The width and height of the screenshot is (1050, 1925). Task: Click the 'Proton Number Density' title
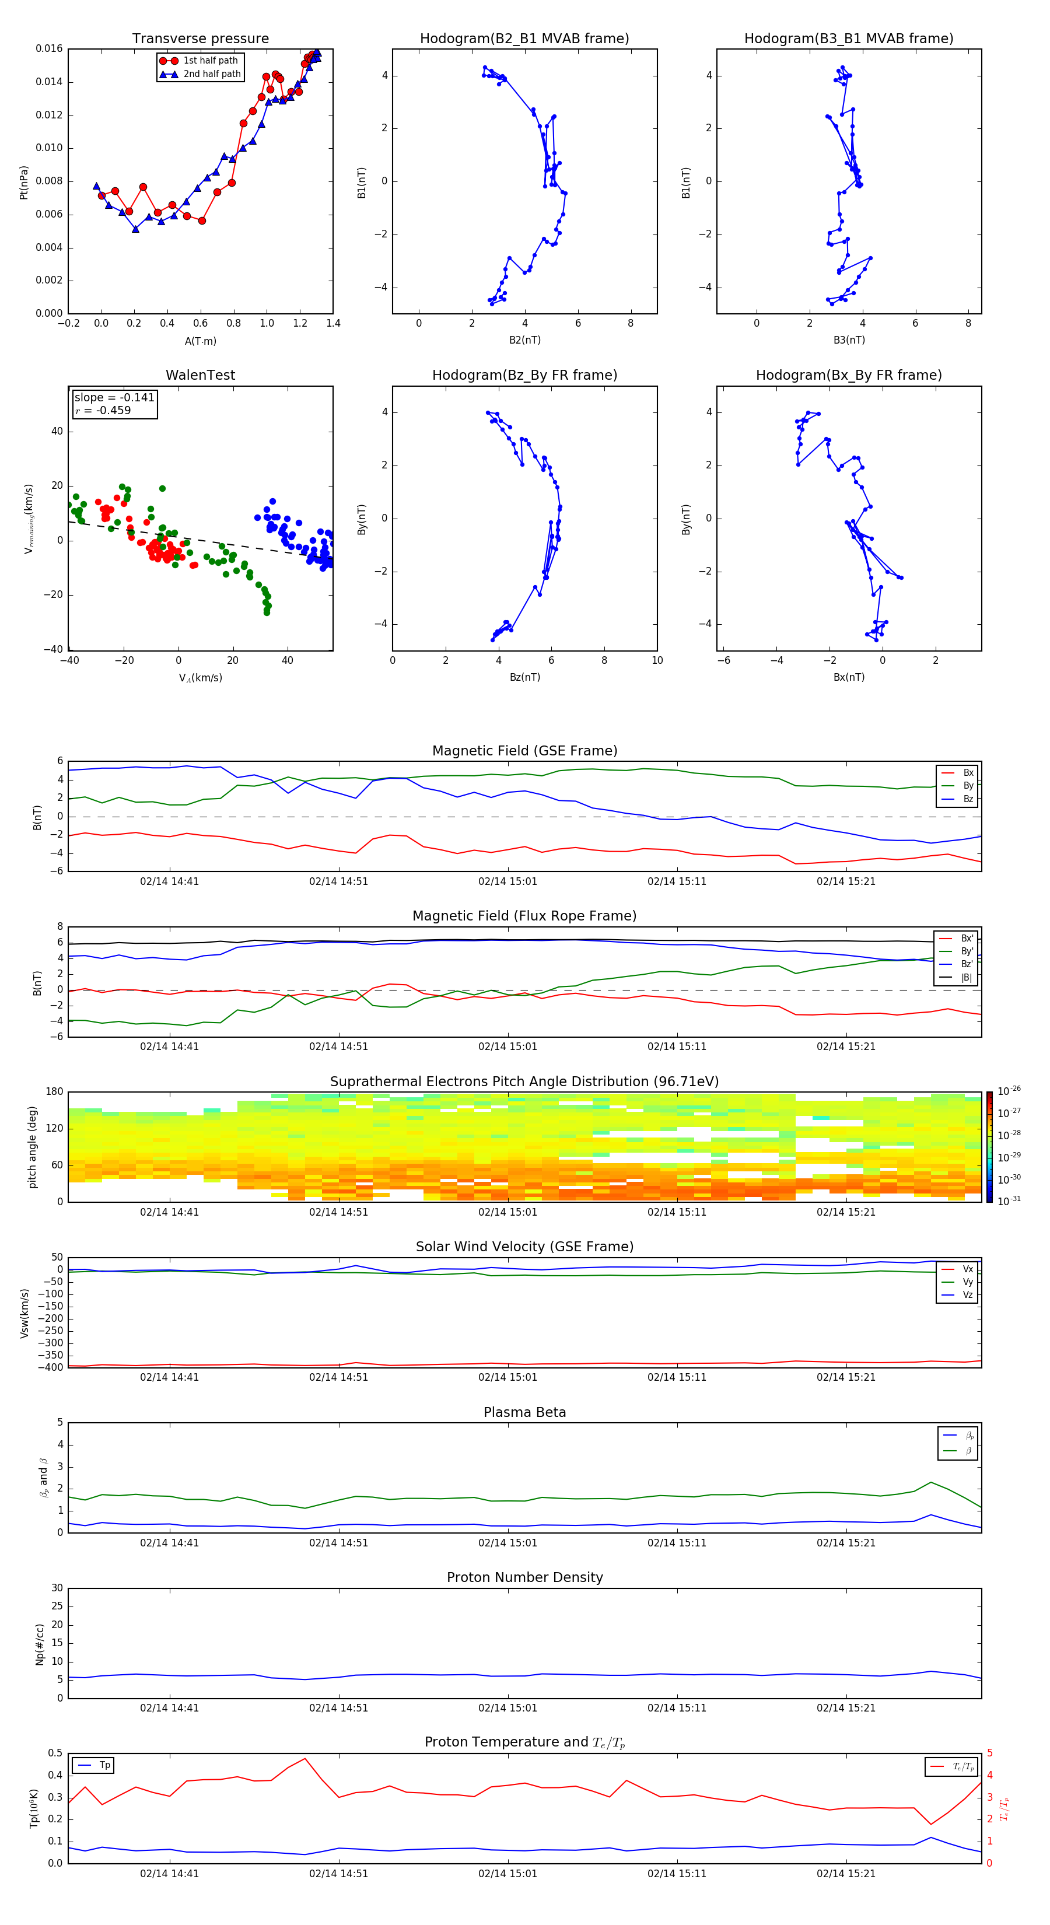[x=524, y=1577]
